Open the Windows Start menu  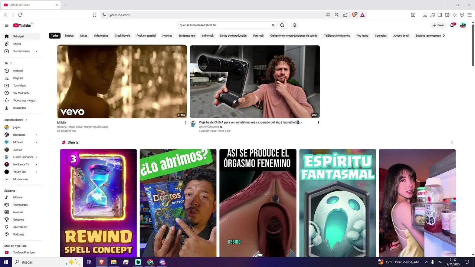pos(6,262)
